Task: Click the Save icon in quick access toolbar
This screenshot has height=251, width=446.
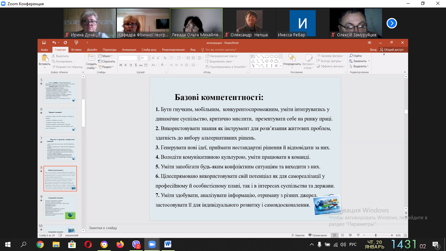Action: tap(44, 42)
